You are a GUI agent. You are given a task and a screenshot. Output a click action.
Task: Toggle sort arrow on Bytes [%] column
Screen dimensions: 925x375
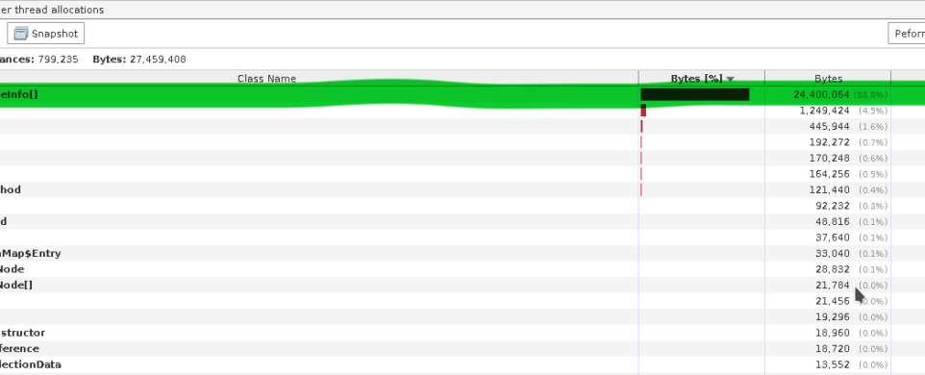click(731, 79)
